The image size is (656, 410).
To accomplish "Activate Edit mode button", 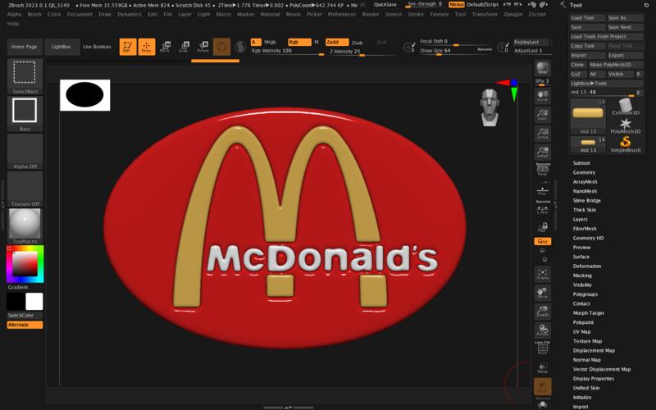I will (128, 47).
